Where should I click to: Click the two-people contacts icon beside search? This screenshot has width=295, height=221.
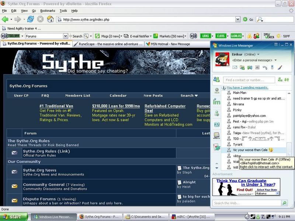point(216,80)
